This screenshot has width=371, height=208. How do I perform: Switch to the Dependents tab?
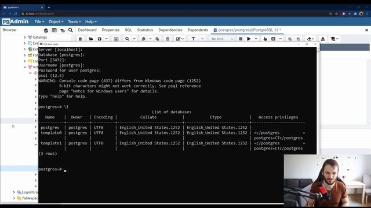198,30
